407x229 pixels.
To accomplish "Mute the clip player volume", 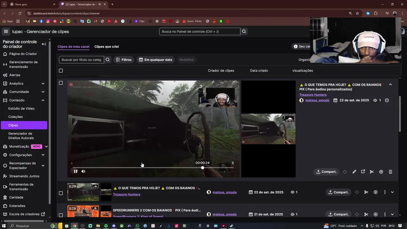I will (83, 171).
